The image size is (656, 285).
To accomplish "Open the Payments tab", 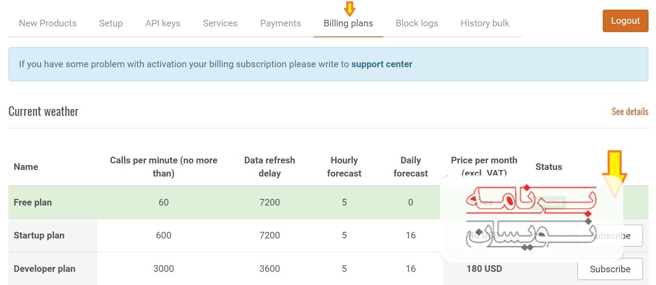I will tap(281, 23).
